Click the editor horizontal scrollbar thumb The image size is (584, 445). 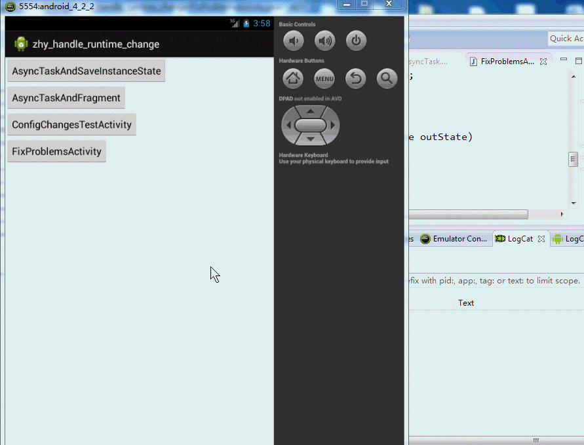pyautogui.click(x=468, y=215)
